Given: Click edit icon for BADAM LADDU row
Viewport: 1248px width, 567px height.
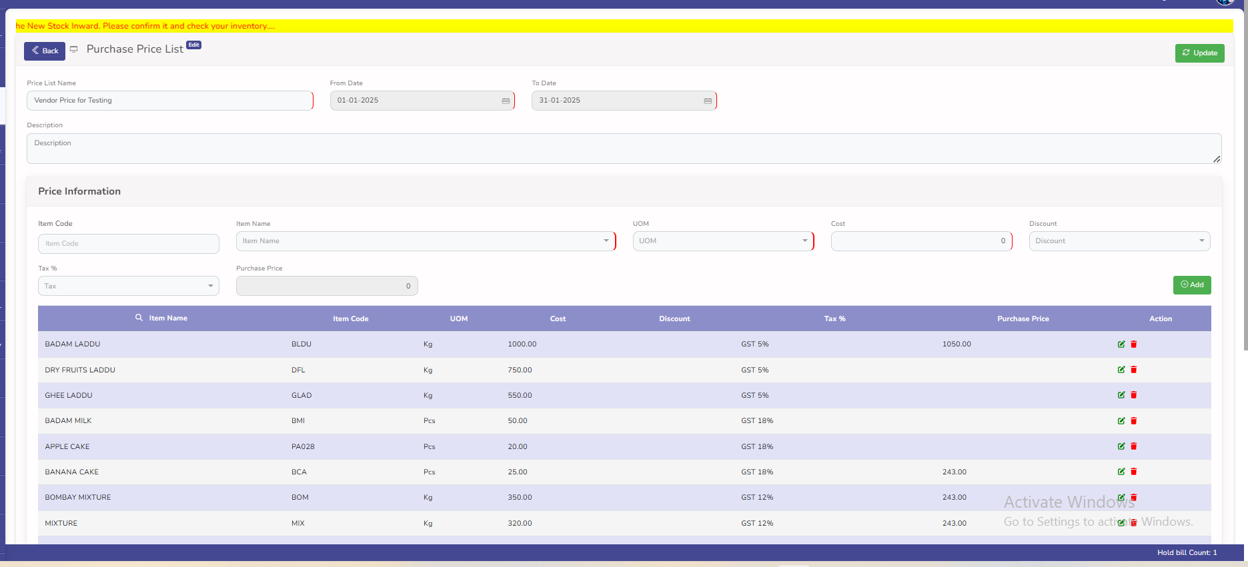Looking at the screenshot, I should pos(1121,344).
